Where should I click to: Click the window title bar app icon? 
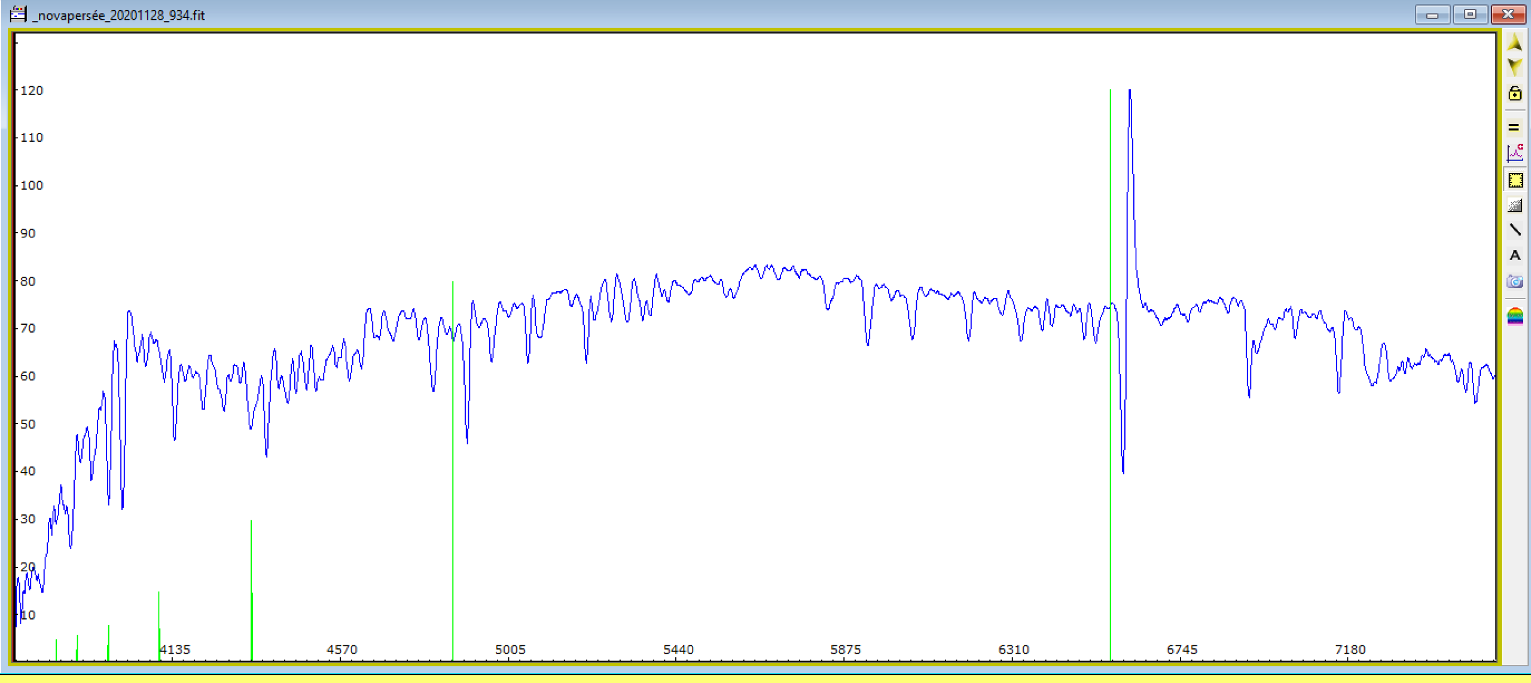(x=19, y=14)
